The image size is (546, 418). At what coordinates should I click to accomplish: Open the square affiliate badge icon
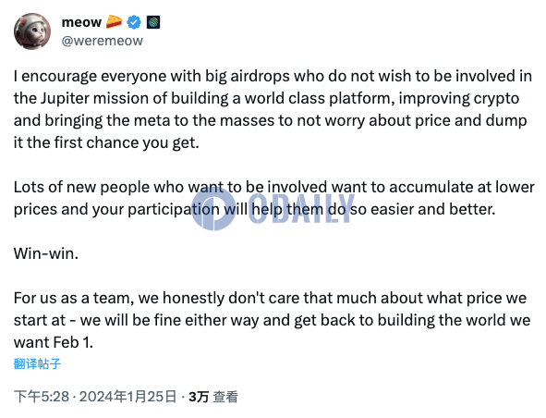[153, 22]
